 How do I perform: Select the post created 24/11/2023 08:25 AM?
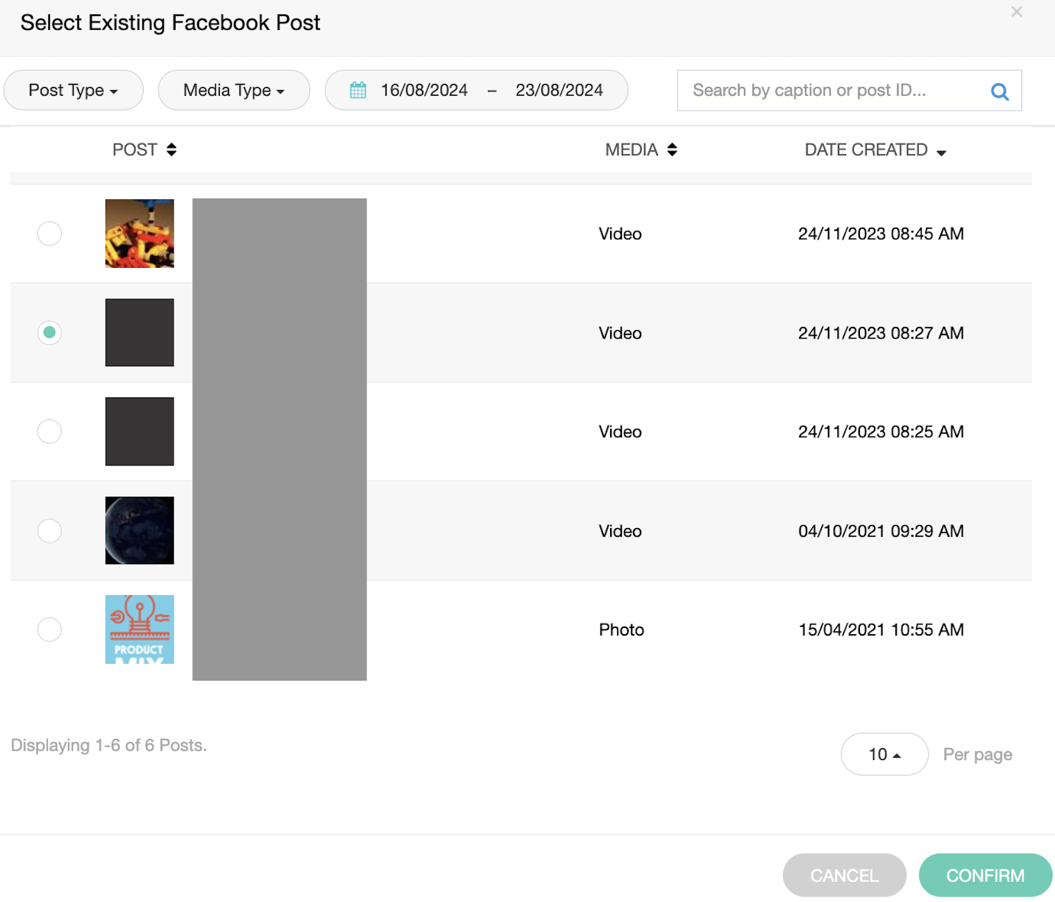[x=49, y=432]
